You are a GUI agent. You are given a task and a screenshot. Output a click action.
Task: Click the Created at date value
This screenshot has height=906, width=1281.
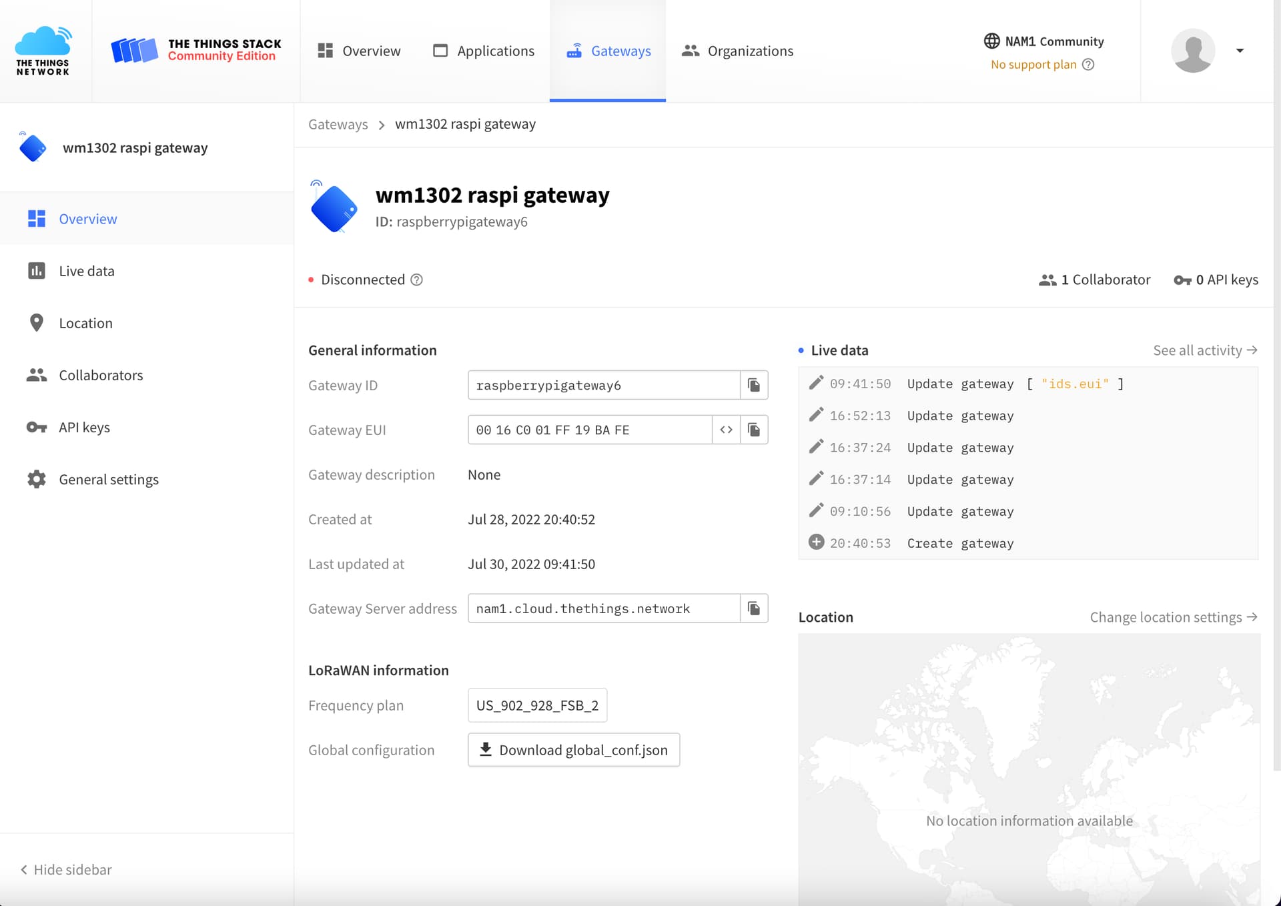coord(531,519)
